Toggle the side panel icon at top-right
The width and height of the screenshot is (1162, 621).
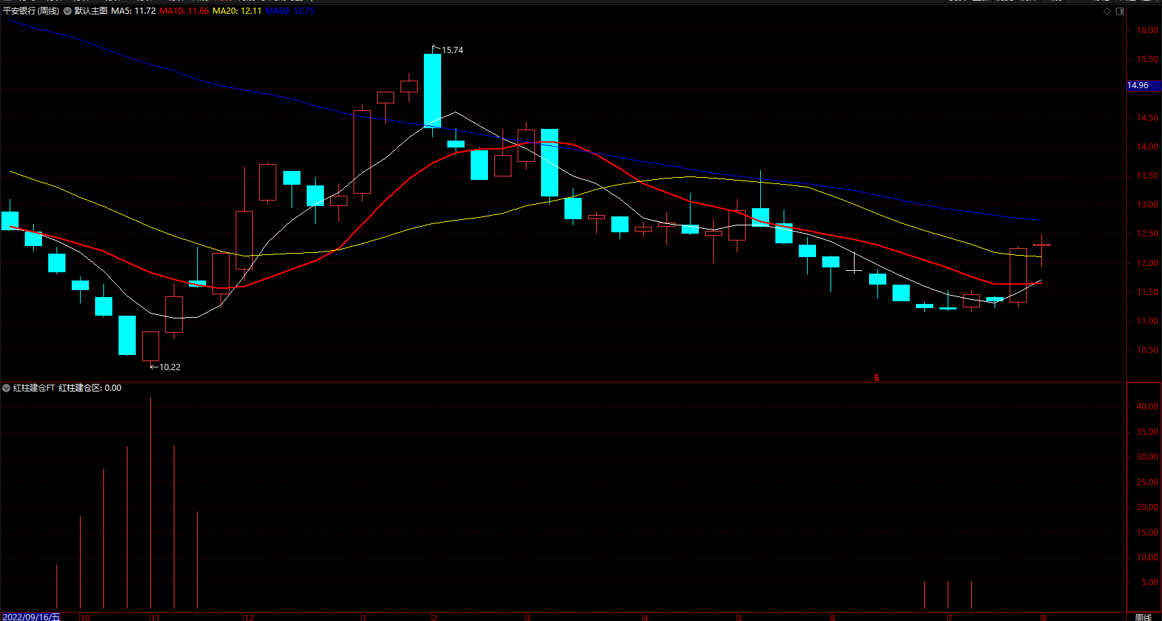pyautogui.click(x=1120, y=11)
